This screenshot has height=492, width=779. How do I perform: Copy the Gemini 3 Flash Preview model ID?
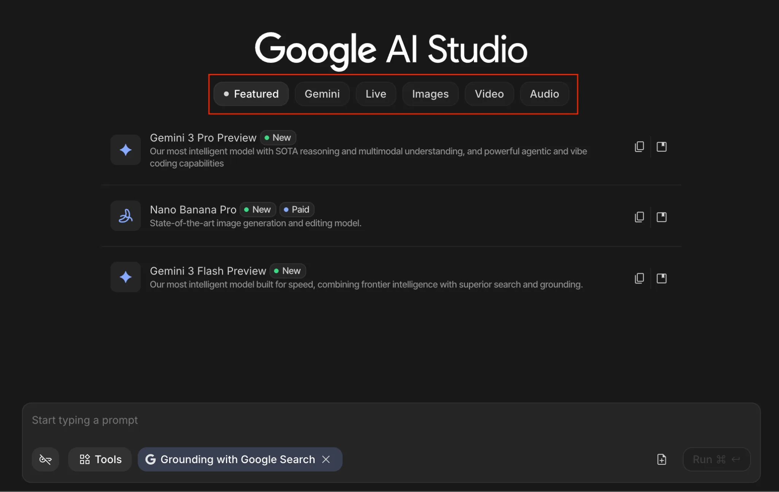(639, 278)
